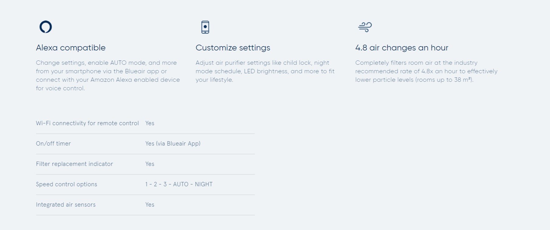Screen dimensions: 550x230
Task: Click the smartphone settings icon
Action: coord(205,27)
